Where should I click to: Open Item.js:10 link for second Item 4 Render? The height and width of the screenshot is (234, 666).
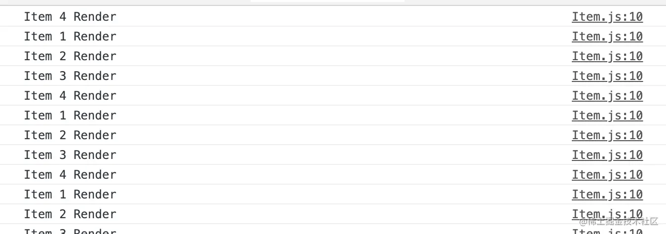(607, 96)
